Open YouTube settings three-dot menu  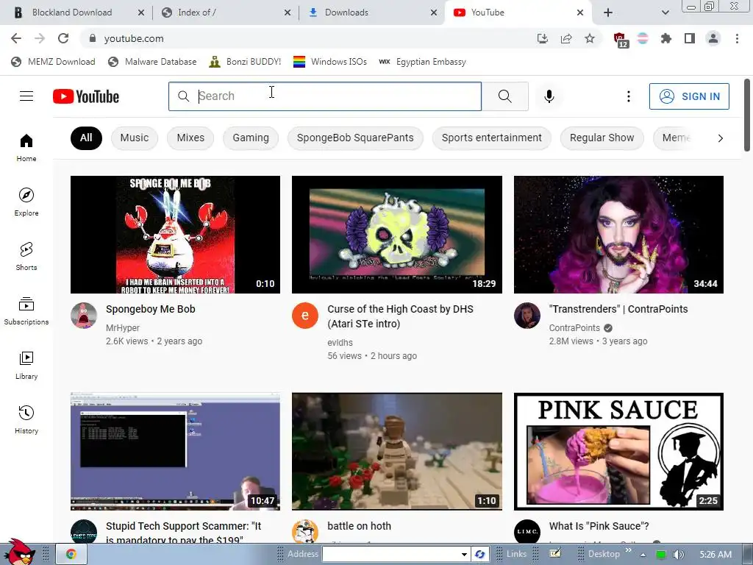628,96
